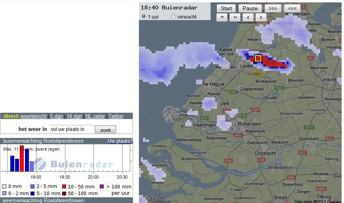
Task: Open the Twitter link
Action: click(x=116, y=116)
